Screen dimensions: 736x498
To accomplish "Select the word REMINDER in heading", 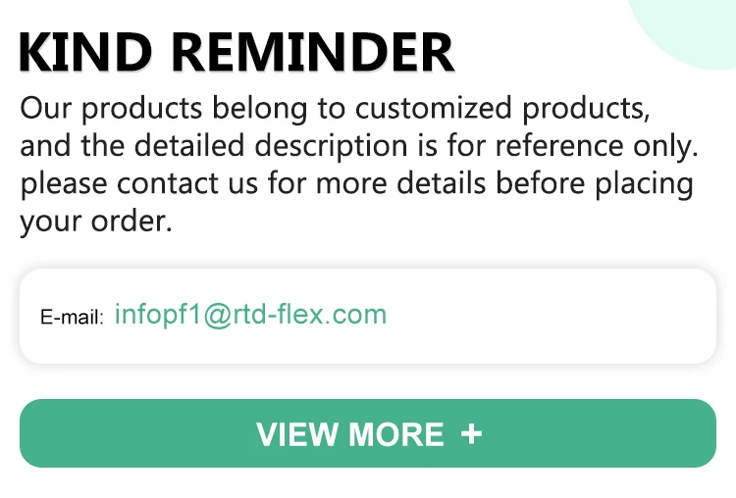I will 313,52.
